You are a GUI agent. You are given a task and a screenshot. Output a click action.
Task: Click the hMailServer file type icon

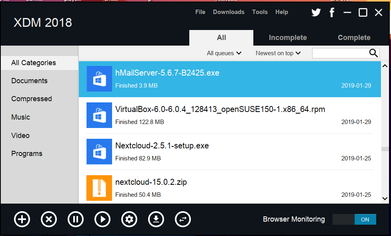pyautogui.click(x=99, y=79)
